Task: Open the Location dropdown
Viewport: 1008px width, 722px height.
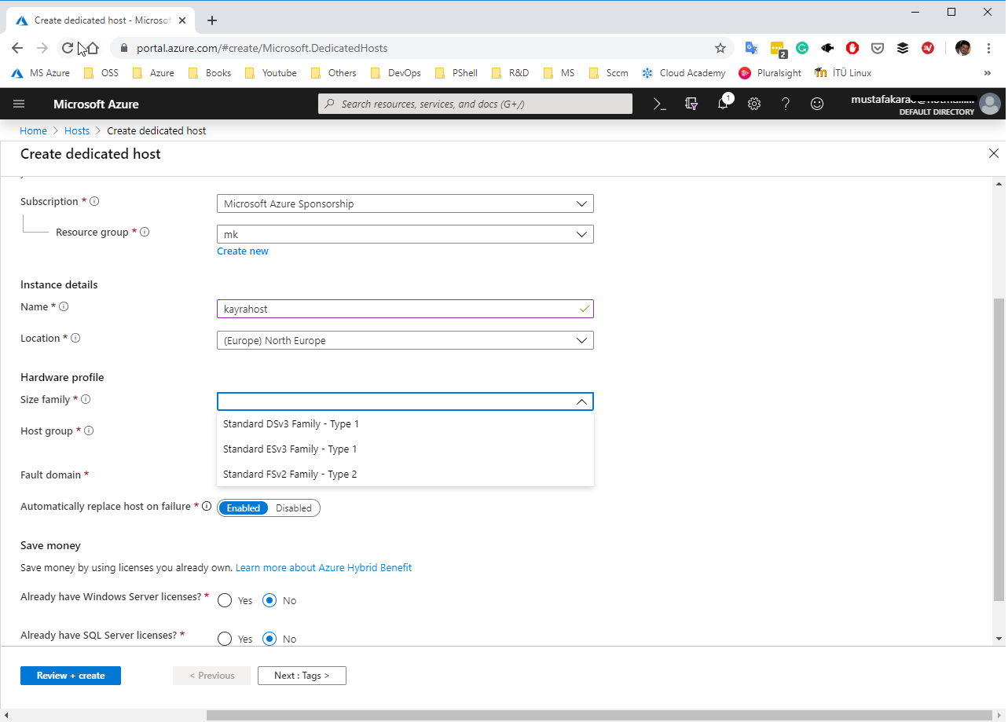Action: click(405, 340)
